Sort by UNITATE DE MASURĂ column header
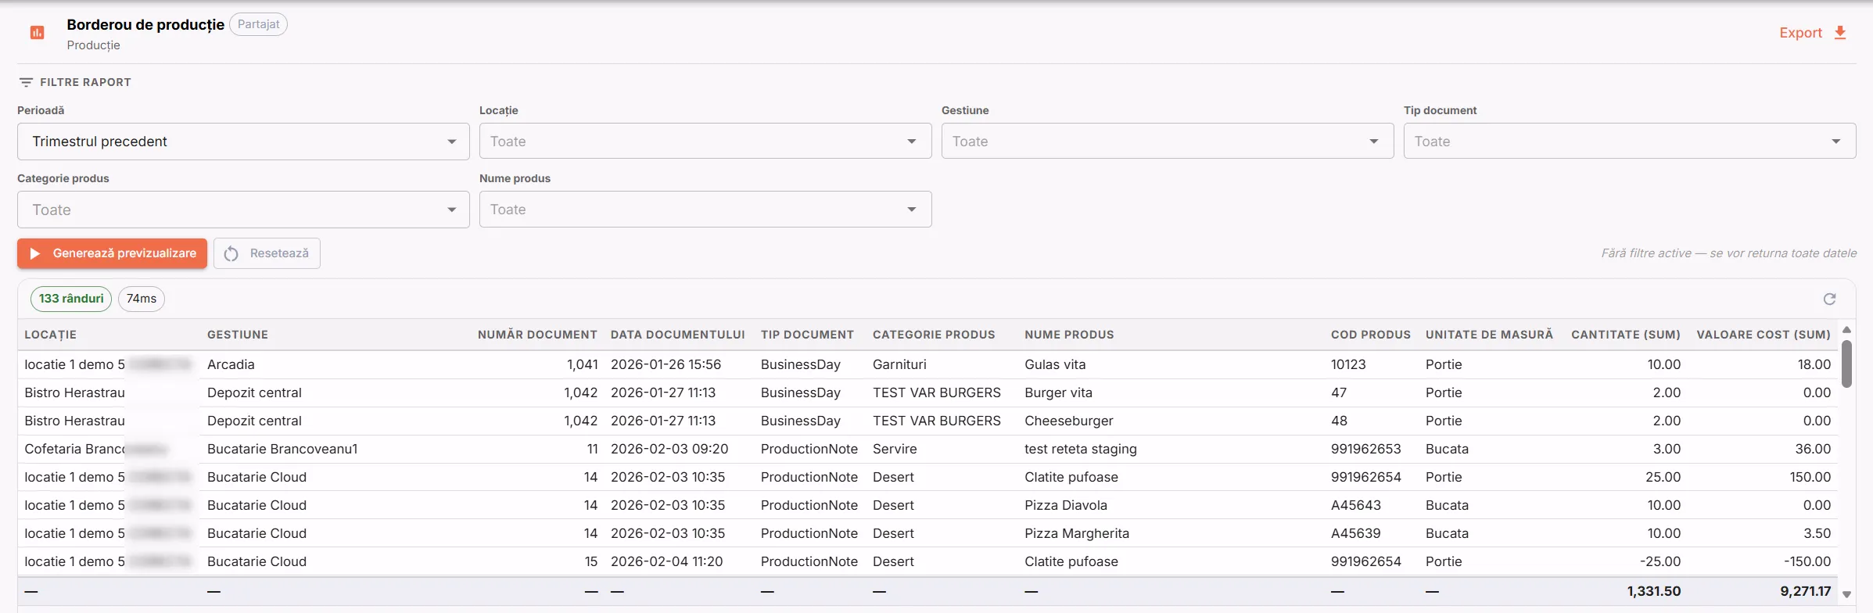 pos(1489,335)
